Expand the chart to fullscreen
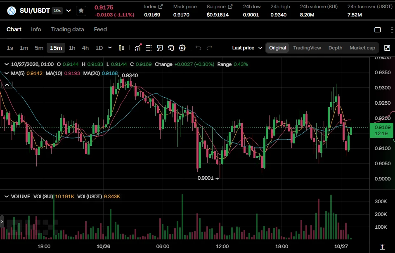Image resolution: width=395 pixels, height=253 pixels. coord(387,48)
